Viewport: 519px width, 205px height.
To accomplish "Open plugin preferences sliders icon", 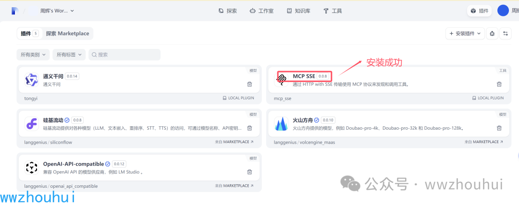I will point(505,34).
